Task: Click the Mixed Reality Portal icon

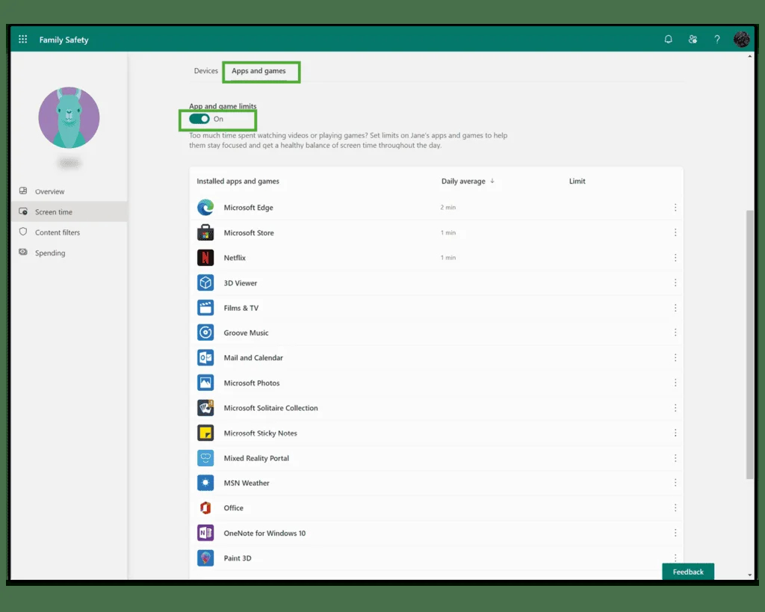Action: tap(205, 458)
